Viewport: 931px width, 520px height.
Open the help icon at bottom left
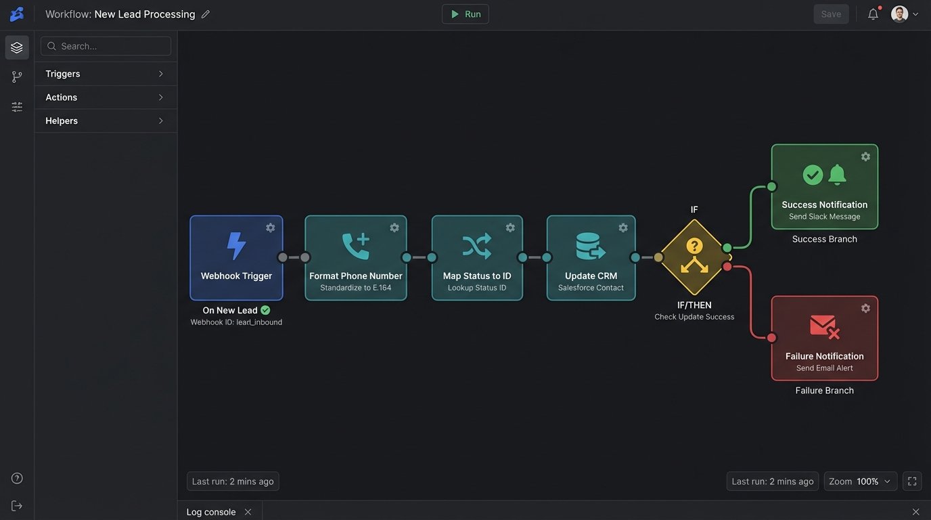click(16, 477)
